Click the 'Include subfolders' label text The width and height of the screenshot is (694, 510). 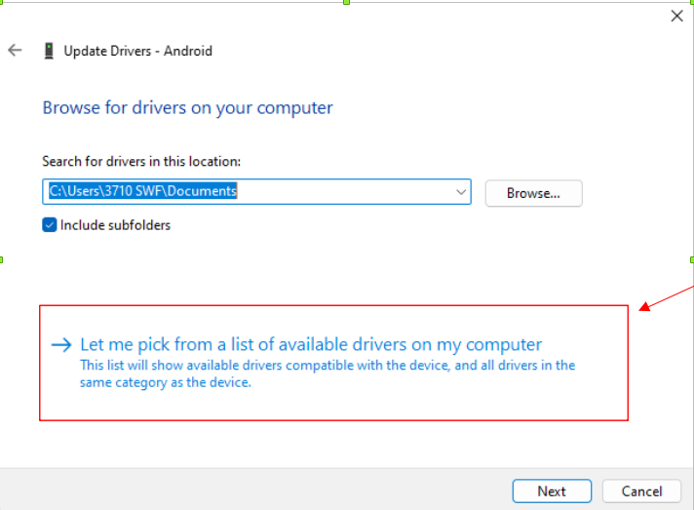click(116, 225)
